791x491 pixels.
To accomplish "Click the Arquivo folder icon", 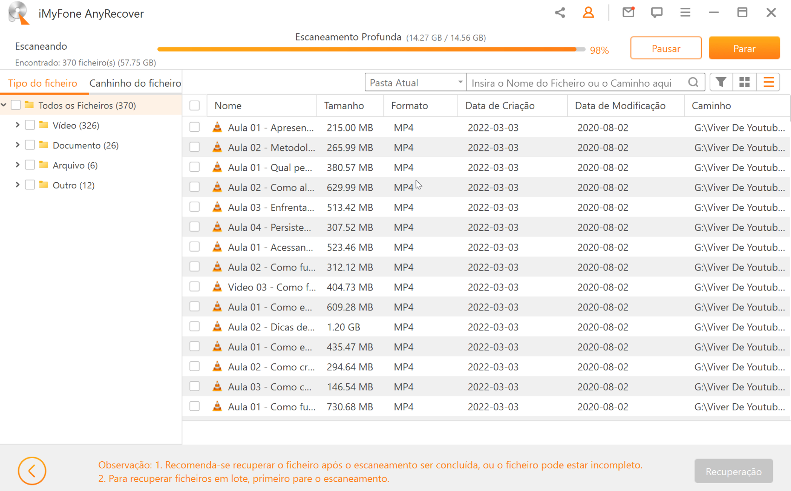I will pyautogui.click(x=44, y=165).
